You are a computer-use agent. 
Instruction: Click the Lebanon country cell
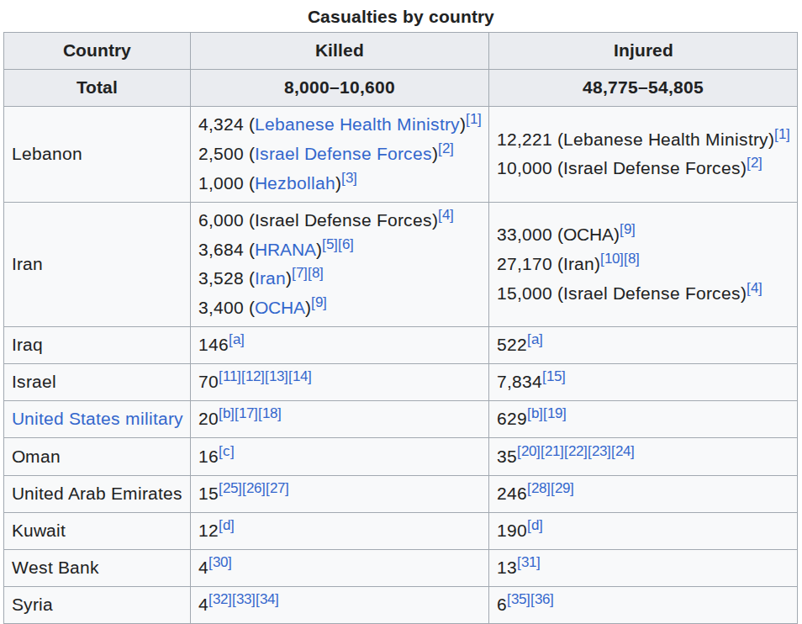pyautogui.click(x=98, y=154)
